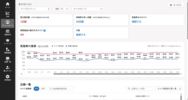Viewport: 188px width, 100px height.
Task: Click the 47.1 data label
Action: 87,59
